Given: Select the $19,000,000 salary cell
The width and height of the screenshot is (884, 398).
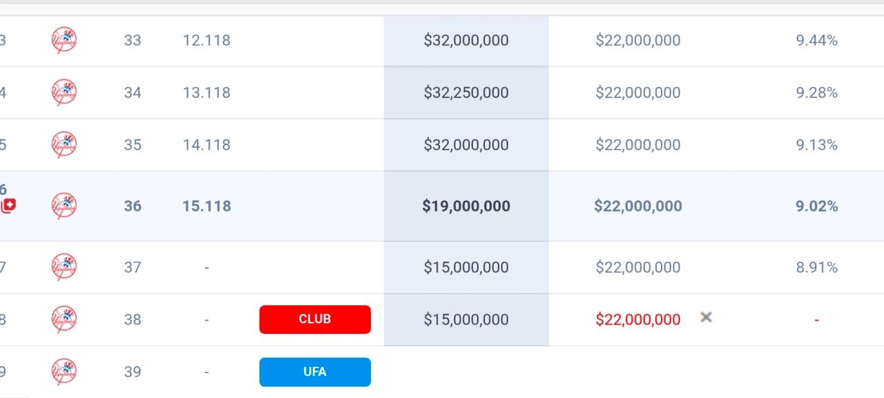Looking at the screenshot, I should point(467,206).
